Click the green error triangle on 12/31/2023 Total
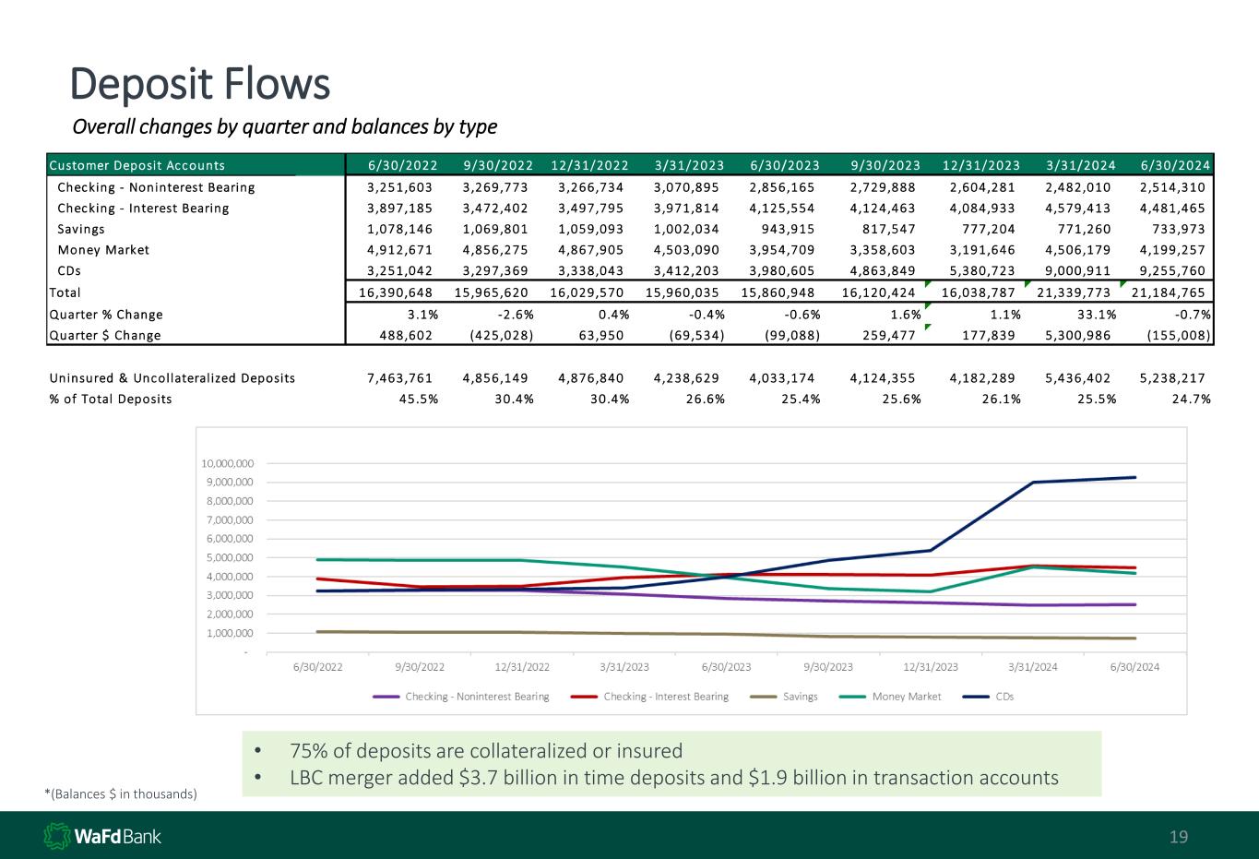The image size is (1259, 859). pyautogui.click(x=928, y=285)
